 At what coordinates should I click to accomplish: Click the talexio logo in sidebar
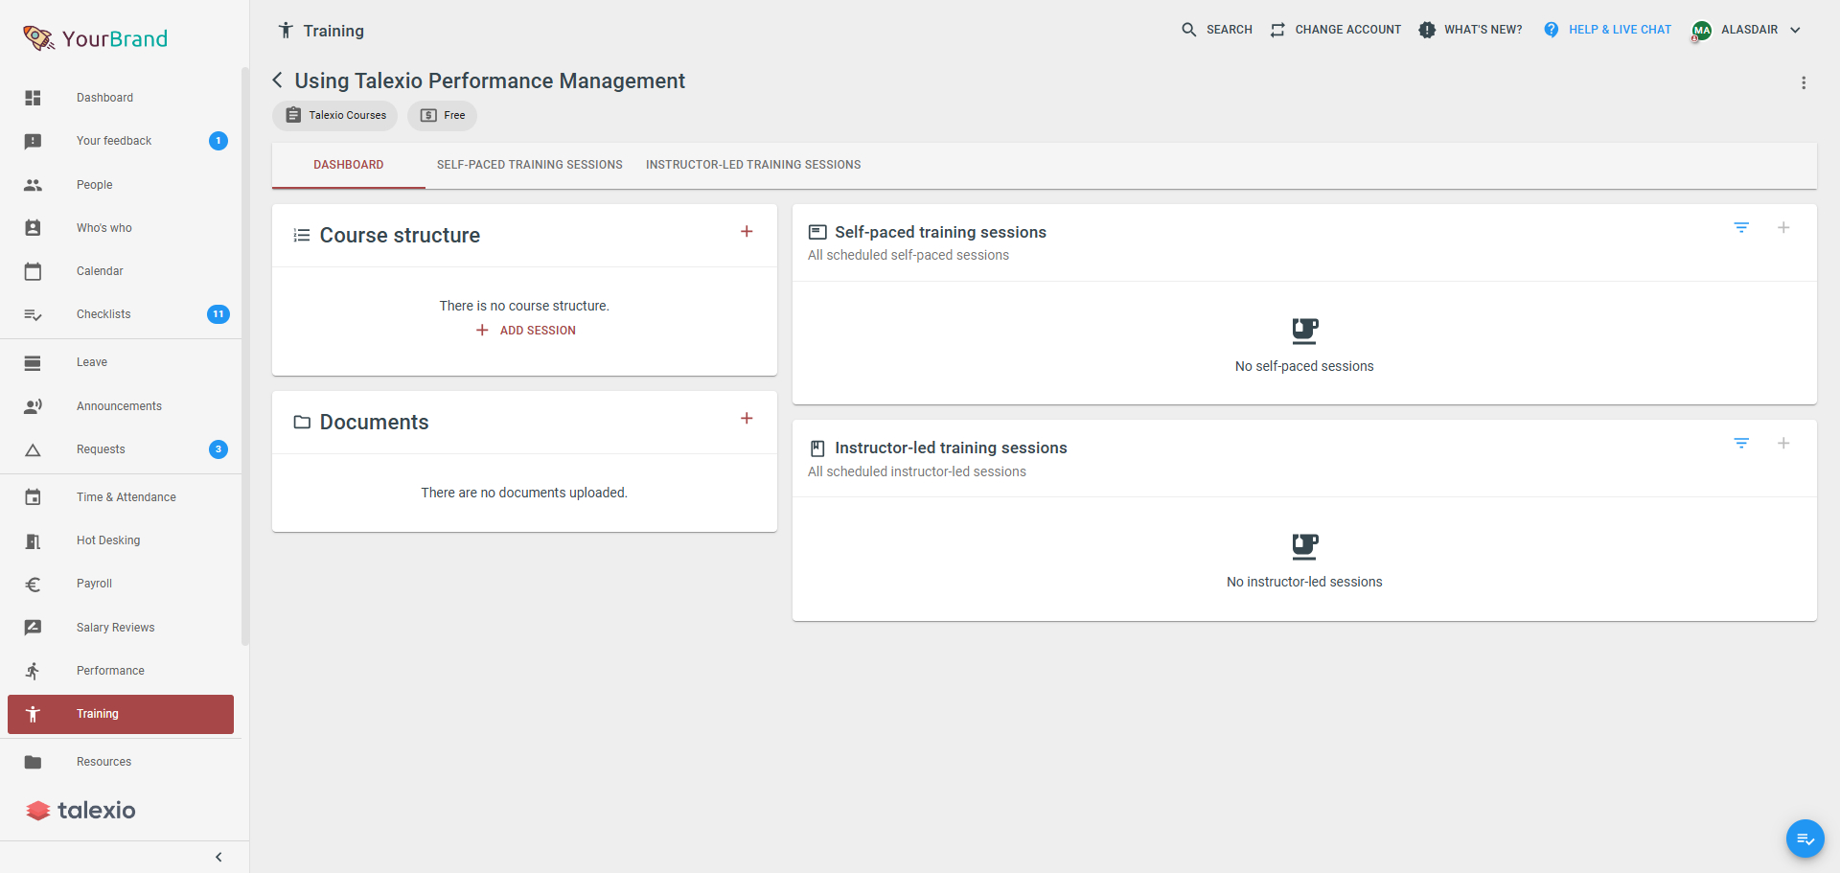[x=81, y=811]
